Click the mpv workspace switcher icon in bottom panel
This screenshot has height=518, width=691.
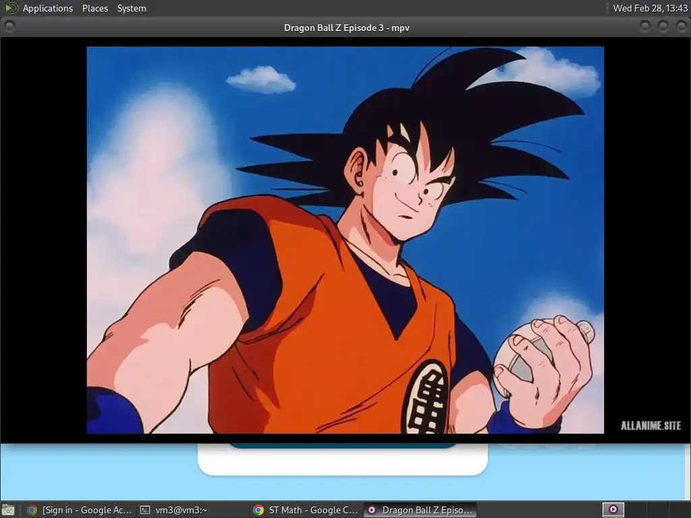(613, 510)
